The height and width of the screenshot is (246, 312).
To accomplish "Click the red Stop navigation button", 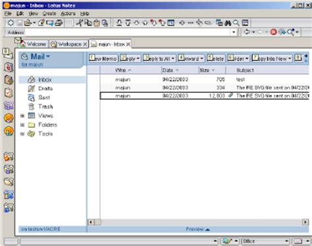I will pyautogui.click(x=273, y=32).
